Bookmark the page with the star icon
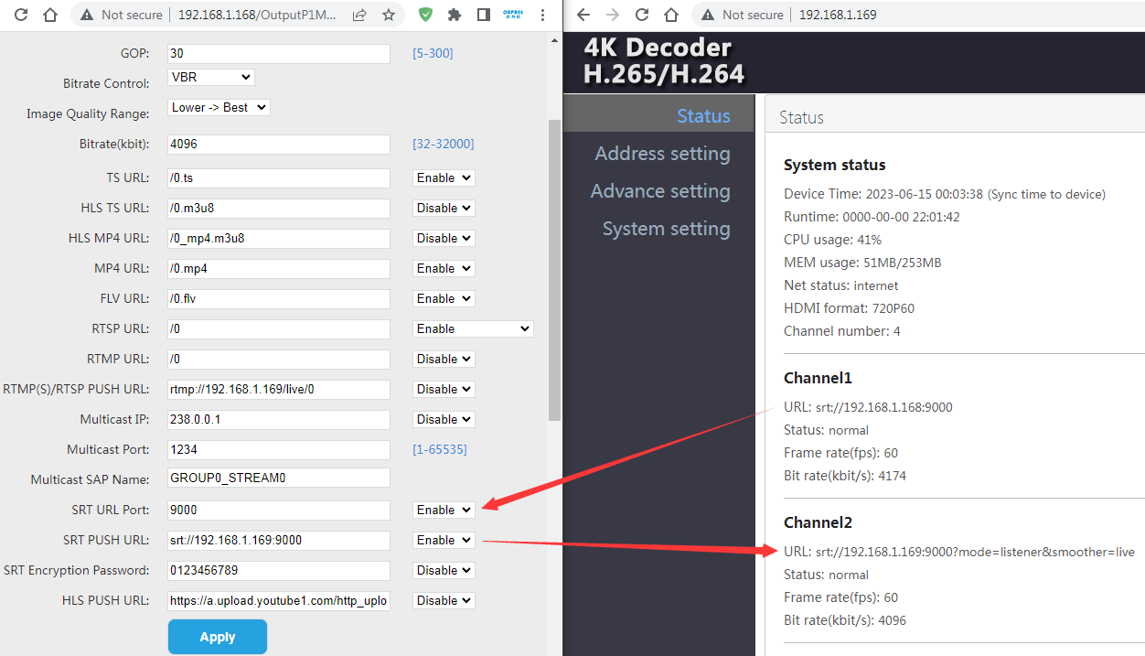 coord(389,15)
